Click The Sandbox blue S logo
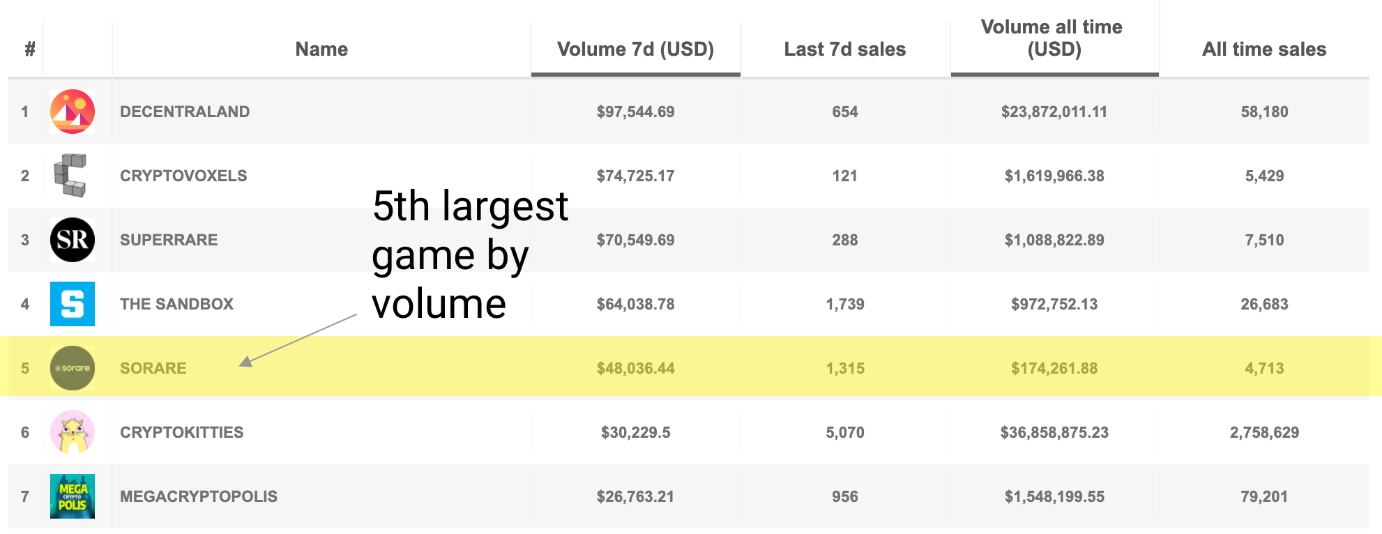1382x534 pixels. point(73,304)
